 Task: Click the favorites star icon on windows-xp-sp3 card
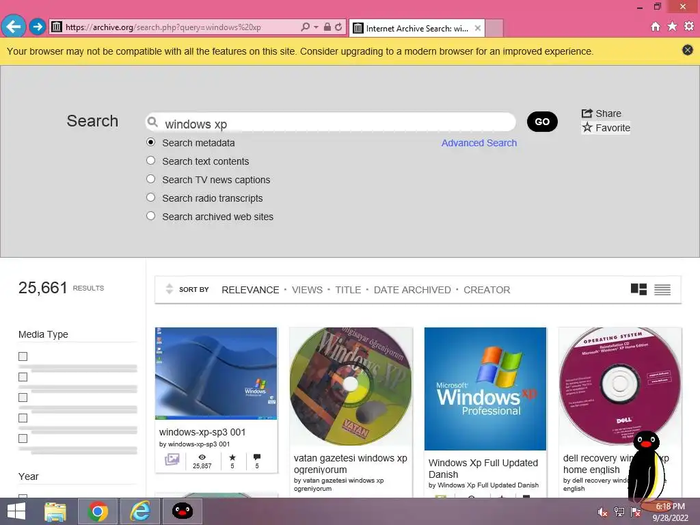coord(232,457)
